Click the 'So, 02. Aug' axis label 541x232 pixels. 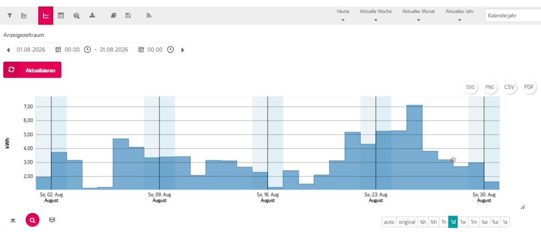point(51,195)
